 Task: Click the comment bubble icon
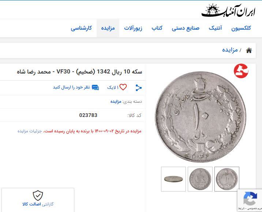[x=96, y=87]
